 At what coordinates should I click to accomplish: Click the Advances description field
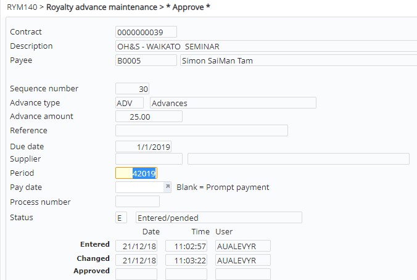click(233, 103)
